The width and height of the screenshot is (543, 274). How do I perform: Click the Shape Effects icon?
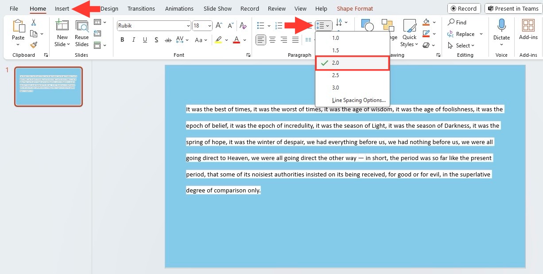pos(426,45)
